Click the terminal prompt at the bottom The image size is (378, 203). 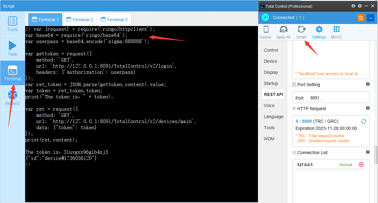tap(28, 165)
